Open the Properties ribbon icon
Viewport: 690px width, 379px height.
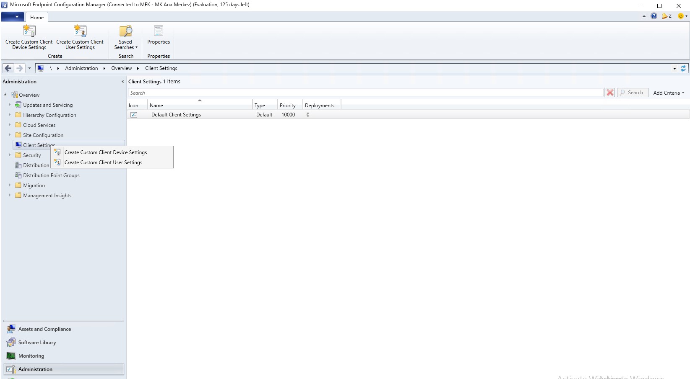pyautogui.click(x=158, y=37)
